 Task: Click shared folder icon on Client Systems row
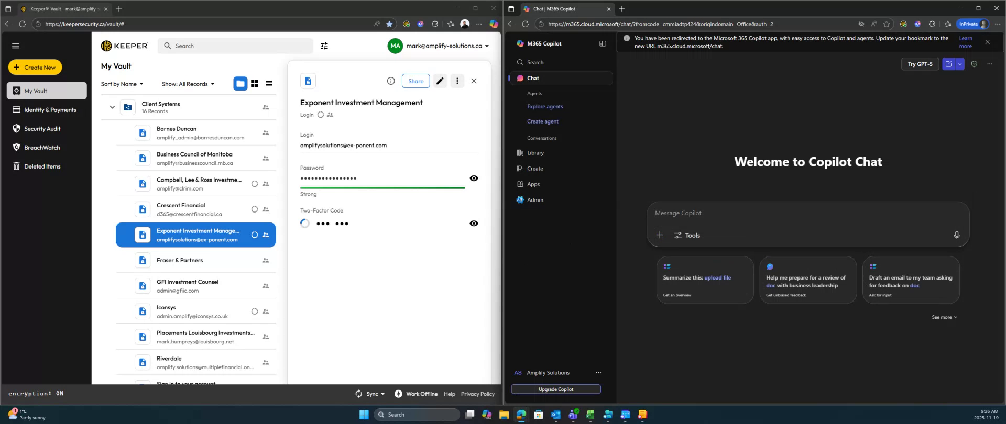point(266,107)
